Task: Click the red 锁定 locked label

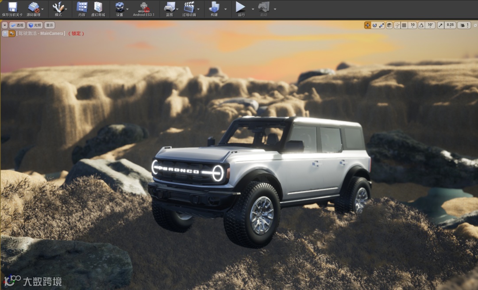Action: coord(76,34)
